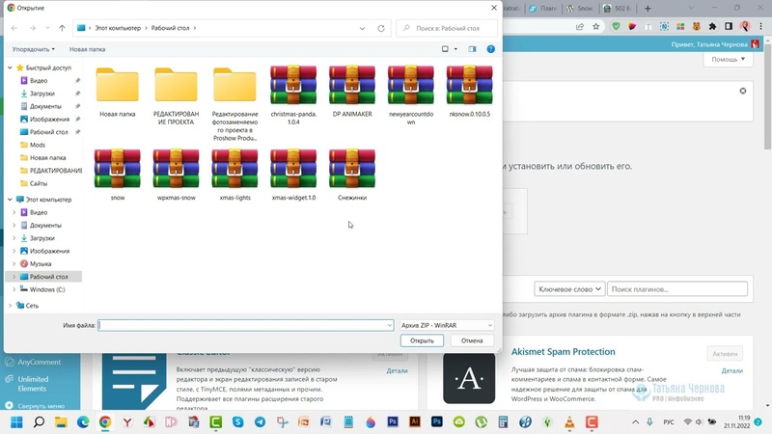Open Telegram from the taskbar
Viewport: 772px width, 434px height.
260,422
